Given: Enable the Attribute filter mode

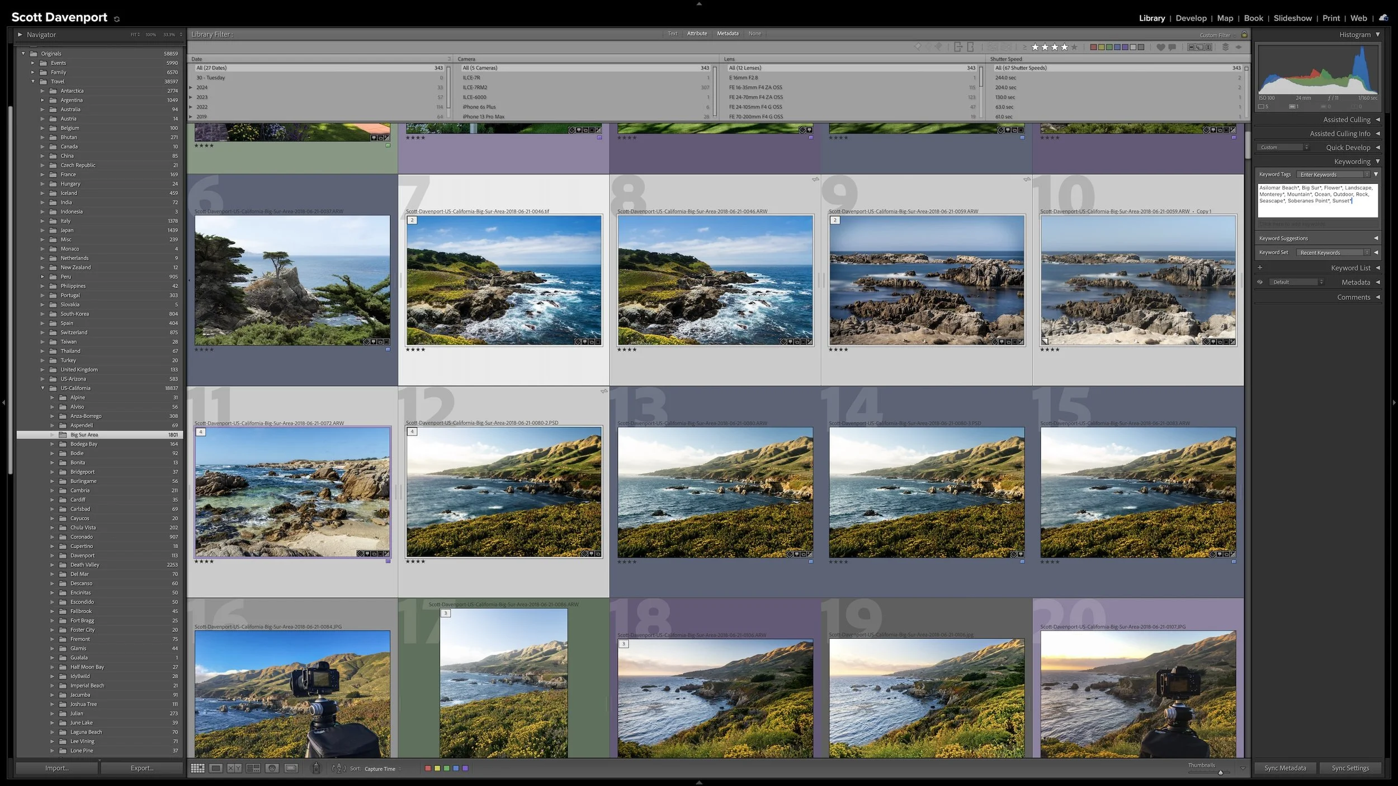Looking at the screenshot, I should [x=697, y=34].
